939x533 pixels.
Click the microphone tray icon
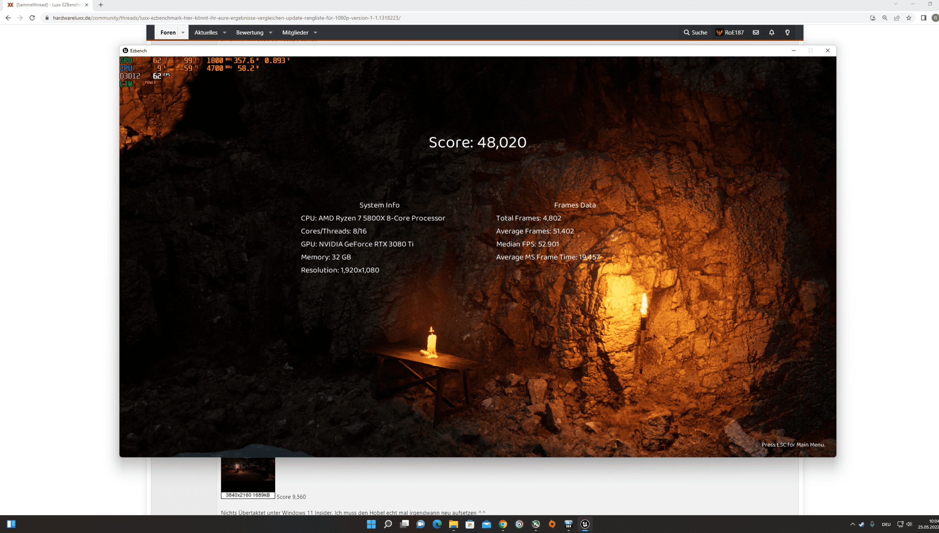click(x=872, y=524)
